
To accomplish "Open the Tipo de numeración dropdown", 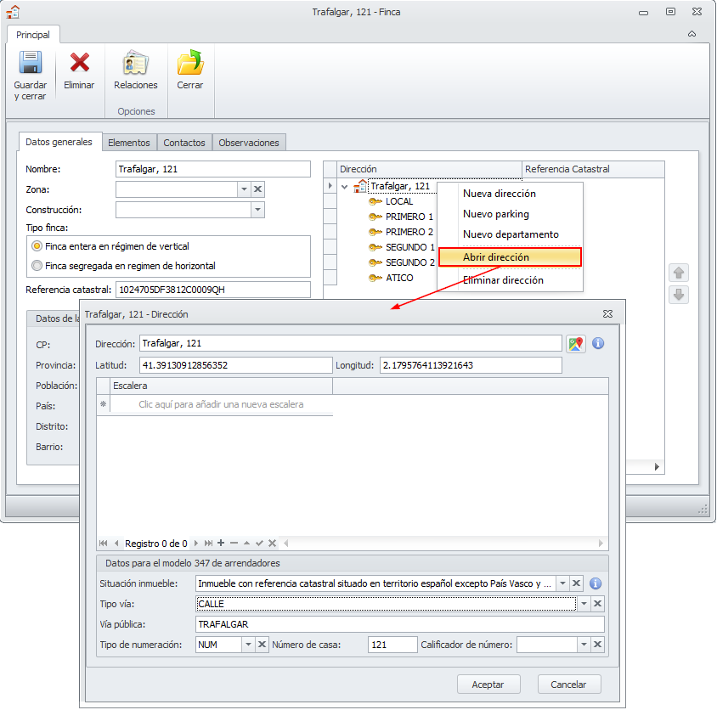I will [x=247, y=645].
